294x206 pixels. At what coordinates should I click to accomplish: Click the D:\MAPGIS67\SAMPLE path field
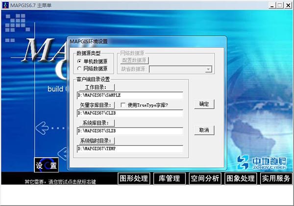coord(130,95)
